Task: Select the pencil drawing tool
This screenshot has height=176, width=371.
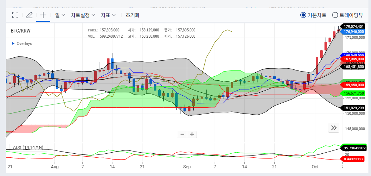Action: tap(29, 15)
